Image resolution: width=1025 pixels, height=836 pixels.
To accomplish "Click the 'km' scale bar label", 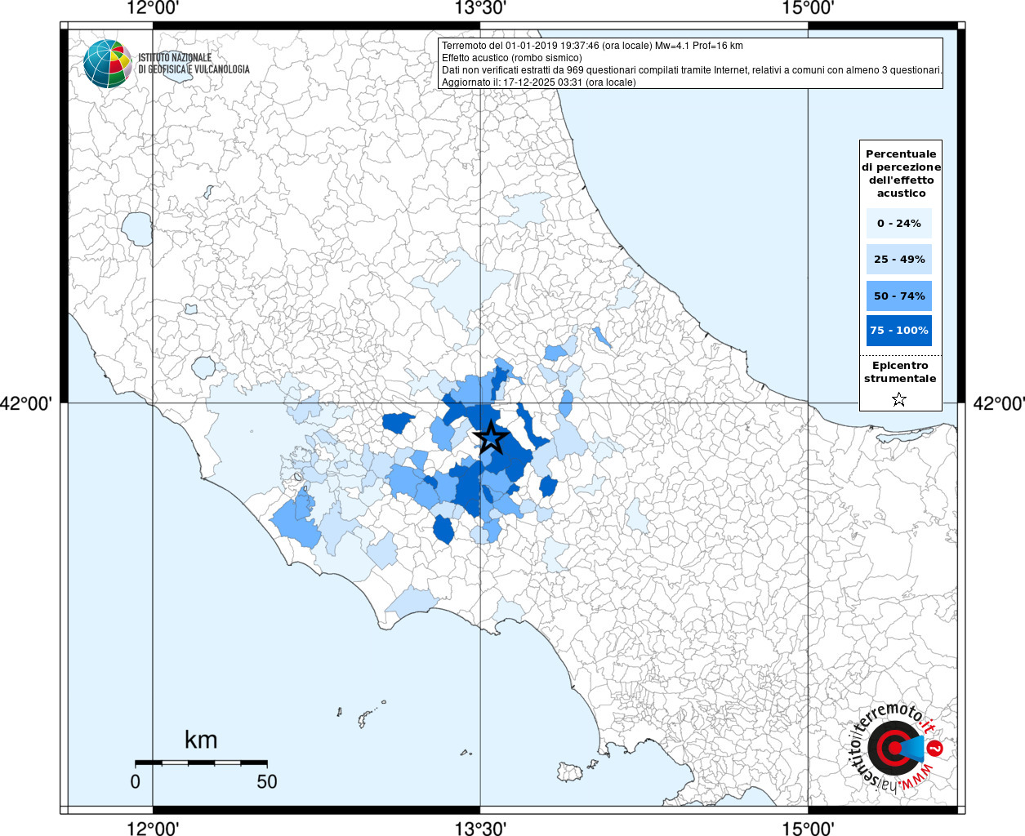I will (201, 740).
